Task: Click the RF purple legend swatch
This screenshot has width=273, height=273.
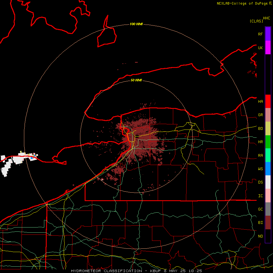Action: pyautogui.click(x=268, y=34)
